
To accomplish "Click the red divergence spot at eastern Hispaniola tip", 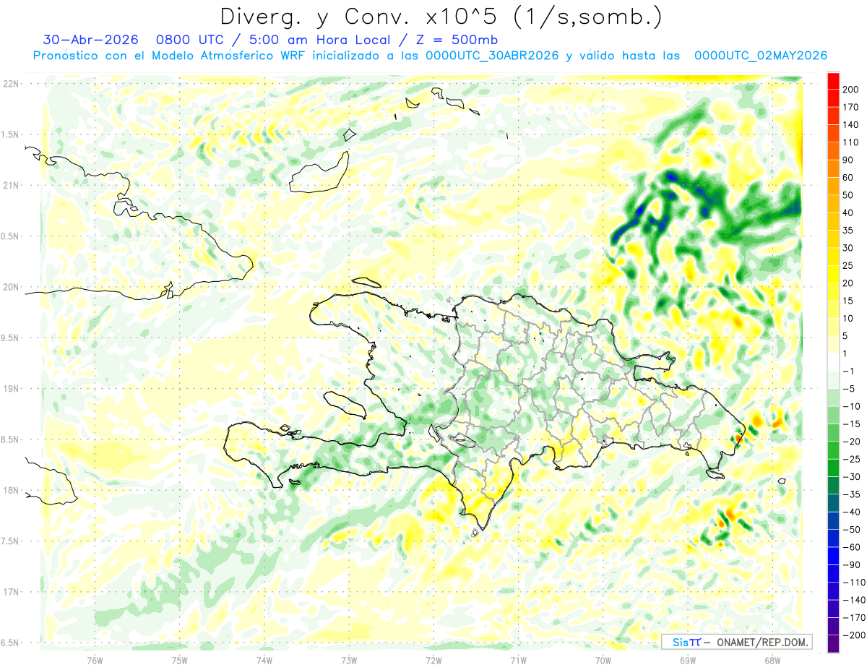I will point(738,437).
